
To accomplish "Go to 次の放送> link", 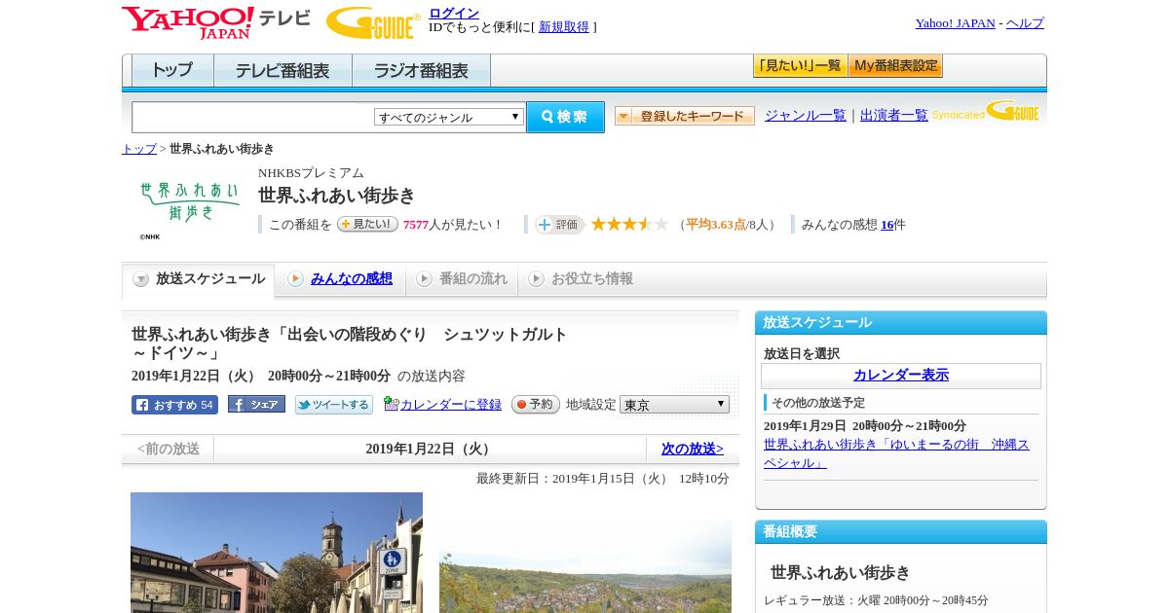I will point(693,450).
